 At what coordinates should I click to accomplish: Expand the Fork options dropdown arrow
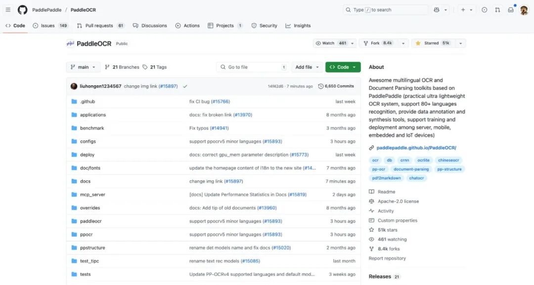(x=403, y=43)
